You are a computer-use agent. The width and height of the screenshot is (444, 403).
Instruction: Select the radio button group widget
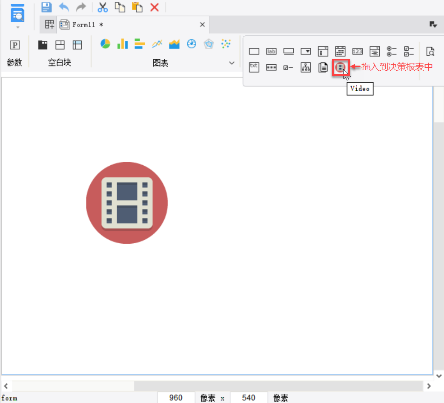click(x=392, y=51)
